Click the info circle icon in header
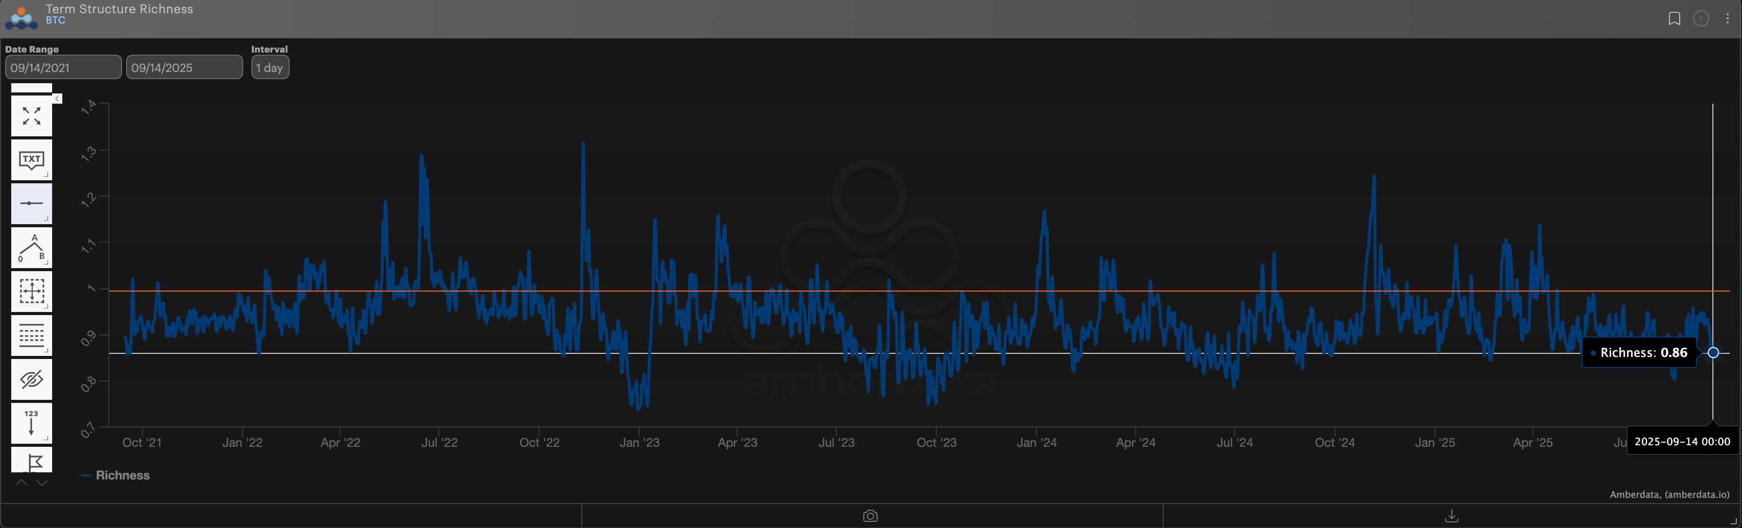Viewport: 1742px width, 528px height. (1701, 18)
